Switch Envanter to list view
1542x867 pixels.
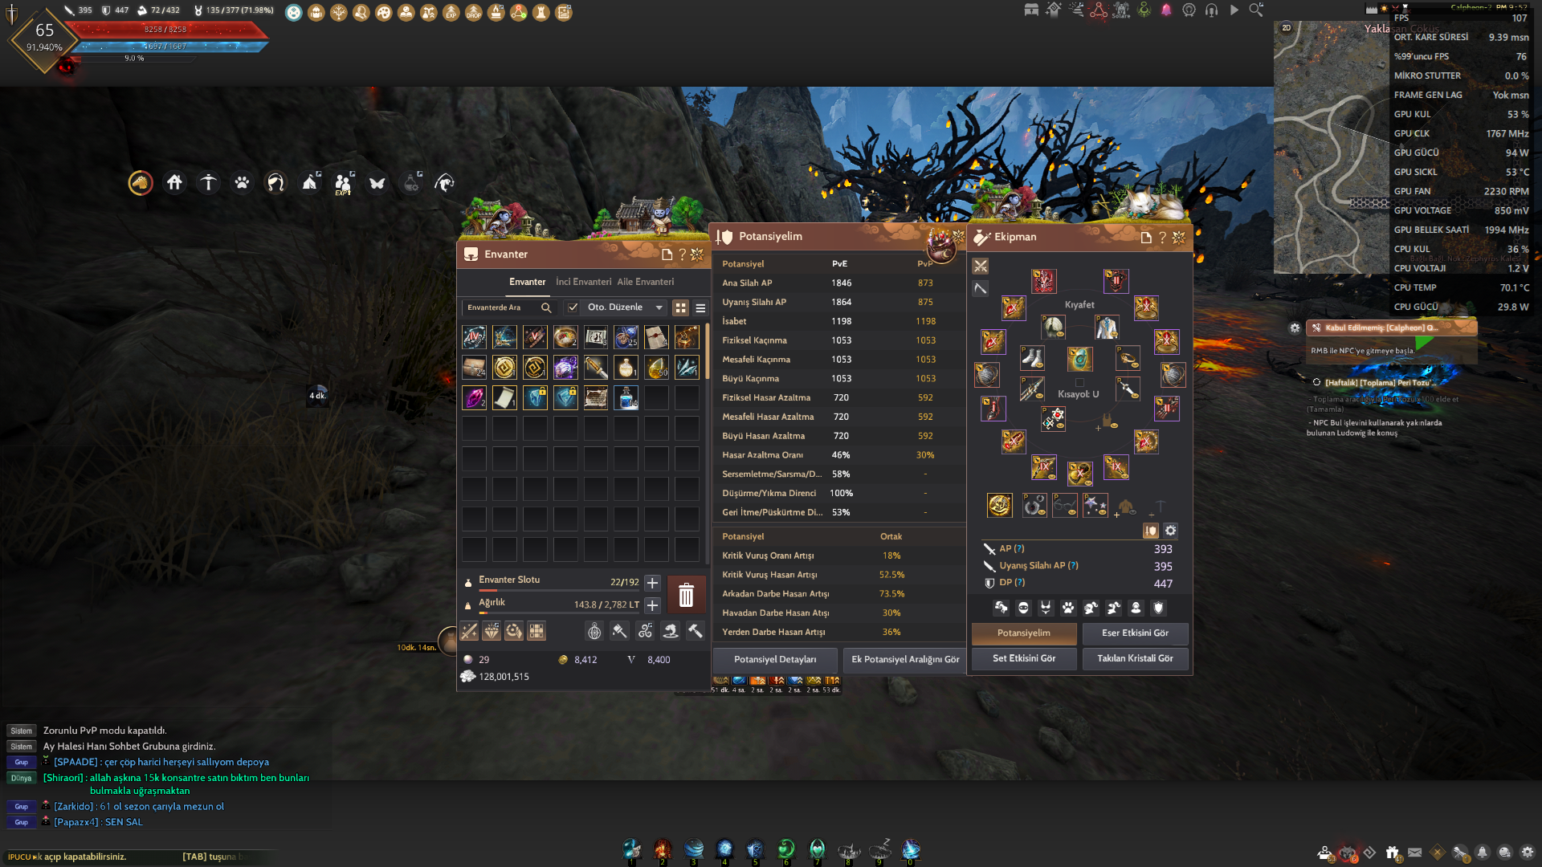(700, 307)
